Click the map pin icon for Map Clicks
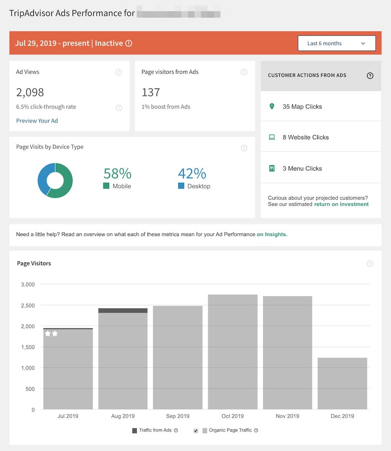The width and height of the screenshot is (391, 451). 272,106
